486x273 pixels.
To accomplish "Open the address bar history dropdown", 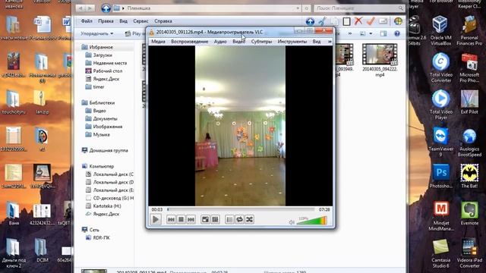I will tap(298, 8).
